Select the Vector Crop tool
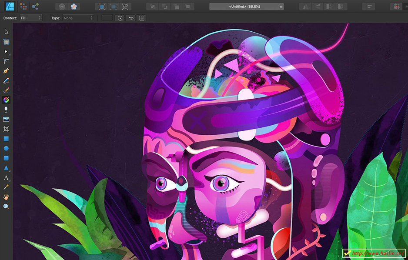Image resolution: width=408 pixels, height=260 pixels. pos(6,129)
